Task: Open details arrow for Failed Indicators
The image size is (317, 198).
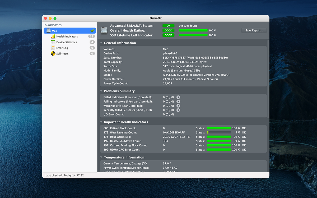Action: 178,97
